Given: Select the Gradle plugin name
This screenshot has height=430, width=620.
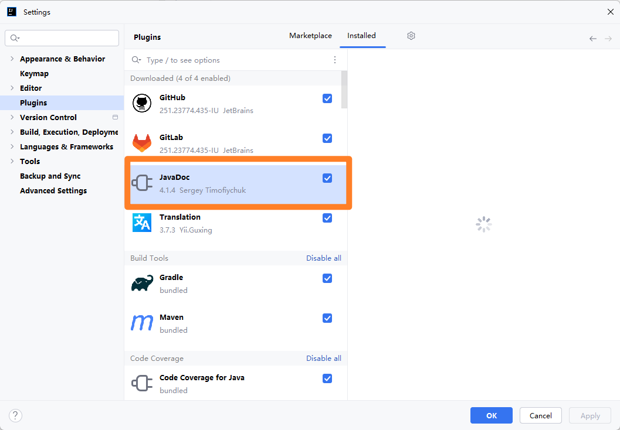Looking at the screenshot, I should tap(171, 278).
